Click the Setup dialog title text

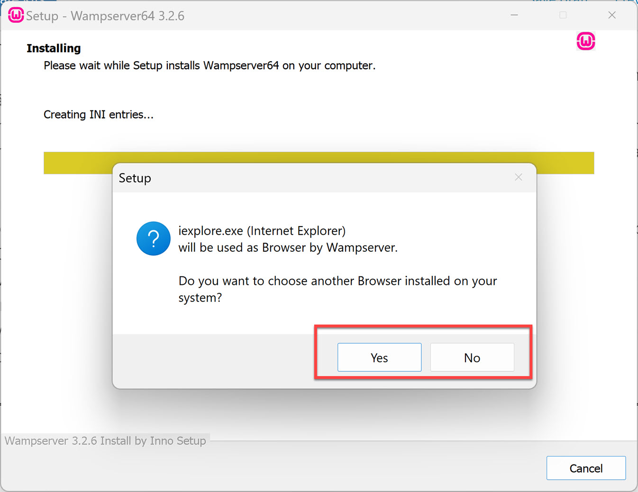(x=135, y=178)
